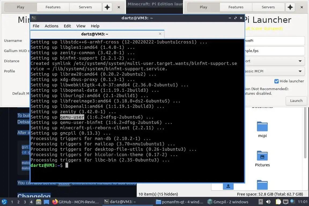Click the 'Setting up gmcpil (0.13.3)' line
309x206 pixels.
tap(71, 133)
